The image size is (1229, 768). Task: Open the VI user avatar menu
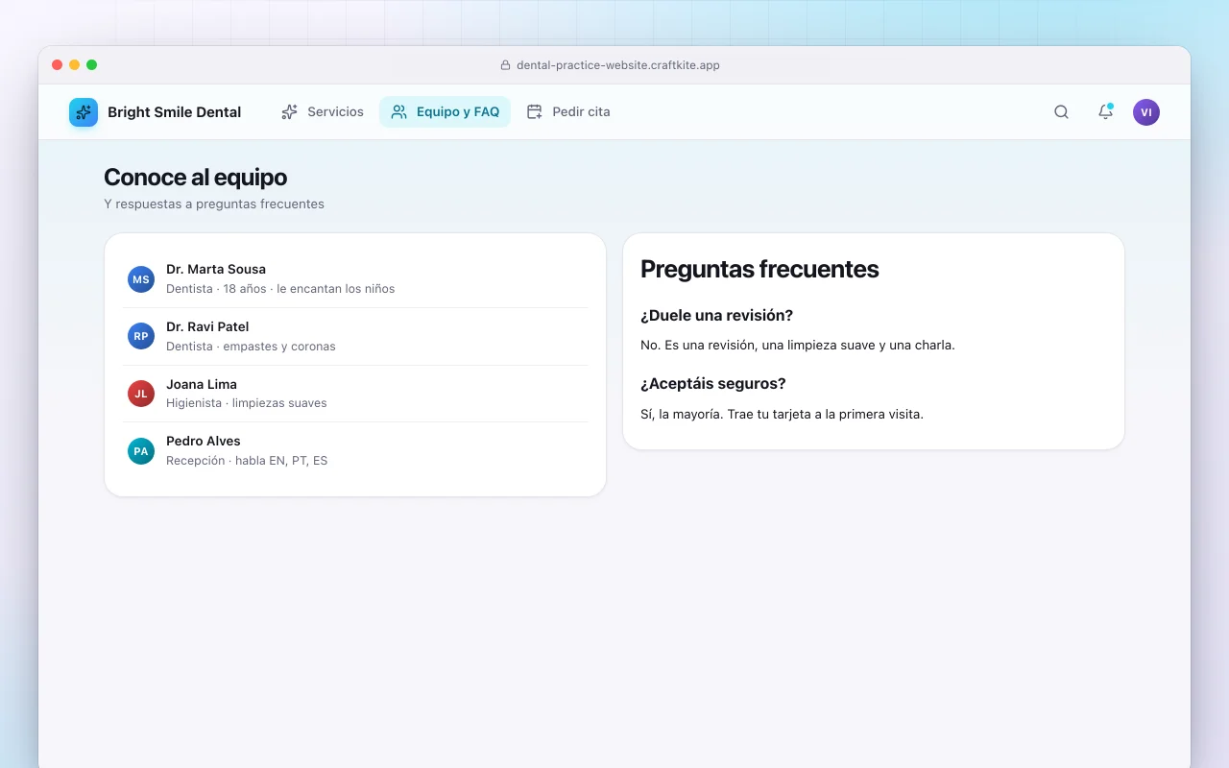point(1146,112)
